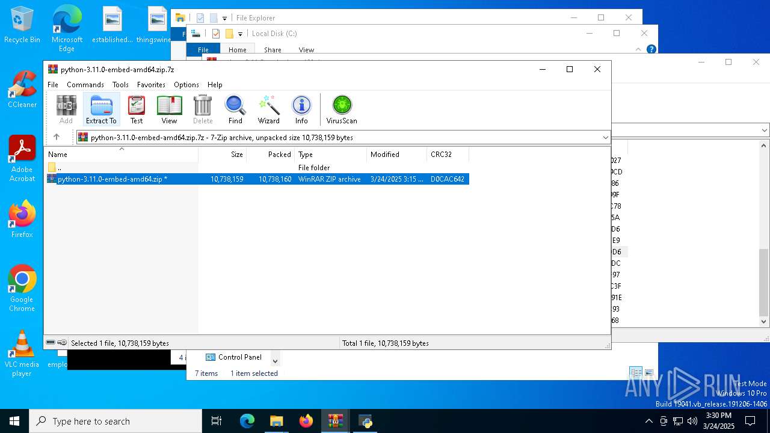
Task: Click the scroll down arrow in background window
Action: click(x=764, y=322)
